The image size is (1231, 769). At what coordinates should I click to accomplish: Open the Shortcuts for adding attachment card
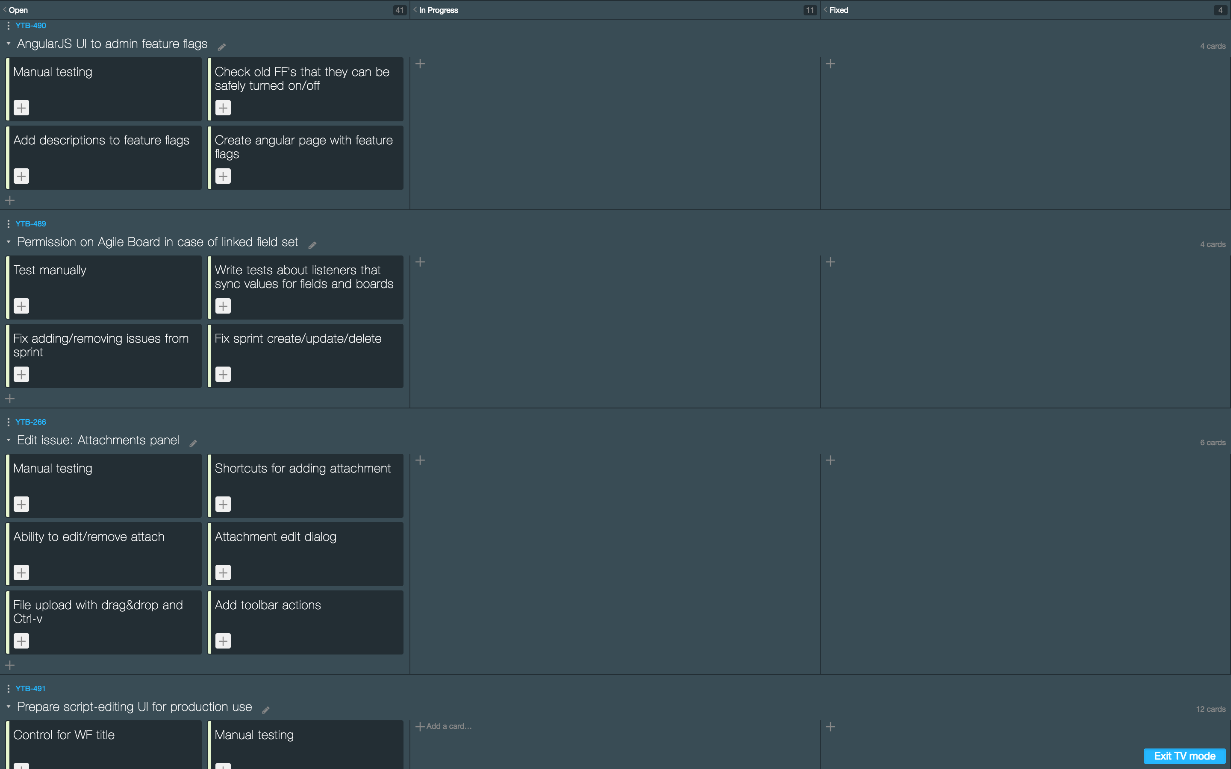(303, 468)
